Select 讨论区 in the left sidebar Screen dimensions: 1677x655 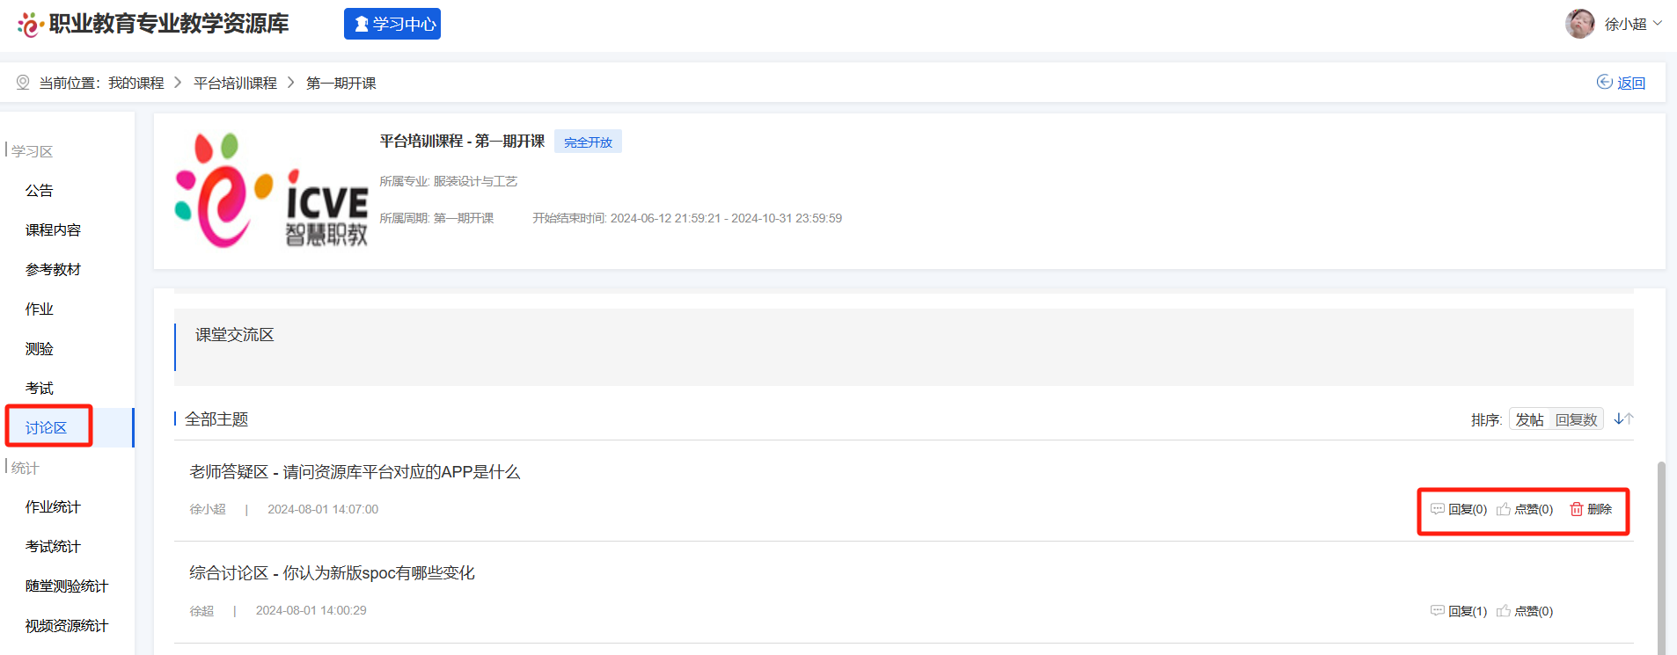46,427
